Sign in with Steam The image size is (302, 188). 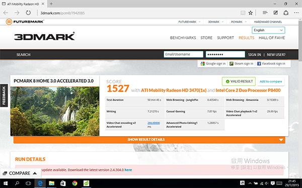tap(241, 64)
